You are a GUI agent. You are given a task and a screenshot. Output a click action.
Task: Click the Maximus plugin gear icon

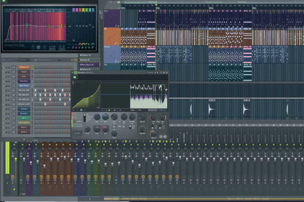76,73
